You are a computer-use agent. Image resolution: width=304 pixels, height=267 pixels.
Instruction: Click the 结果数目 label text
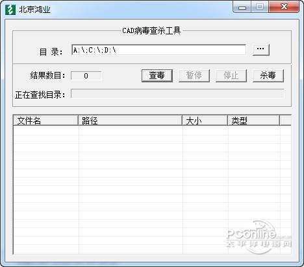click(x=47, y=76)
